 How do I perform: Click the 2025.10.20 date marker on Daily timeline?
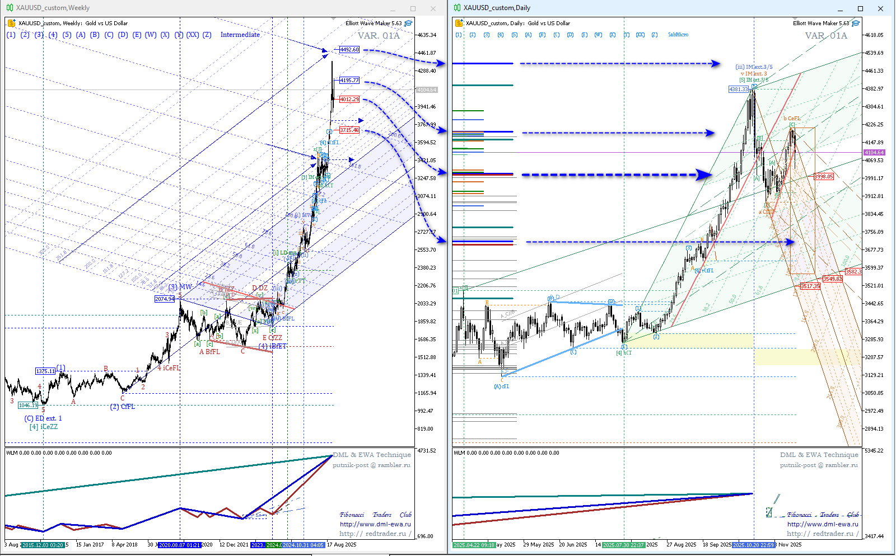point(753,545)
